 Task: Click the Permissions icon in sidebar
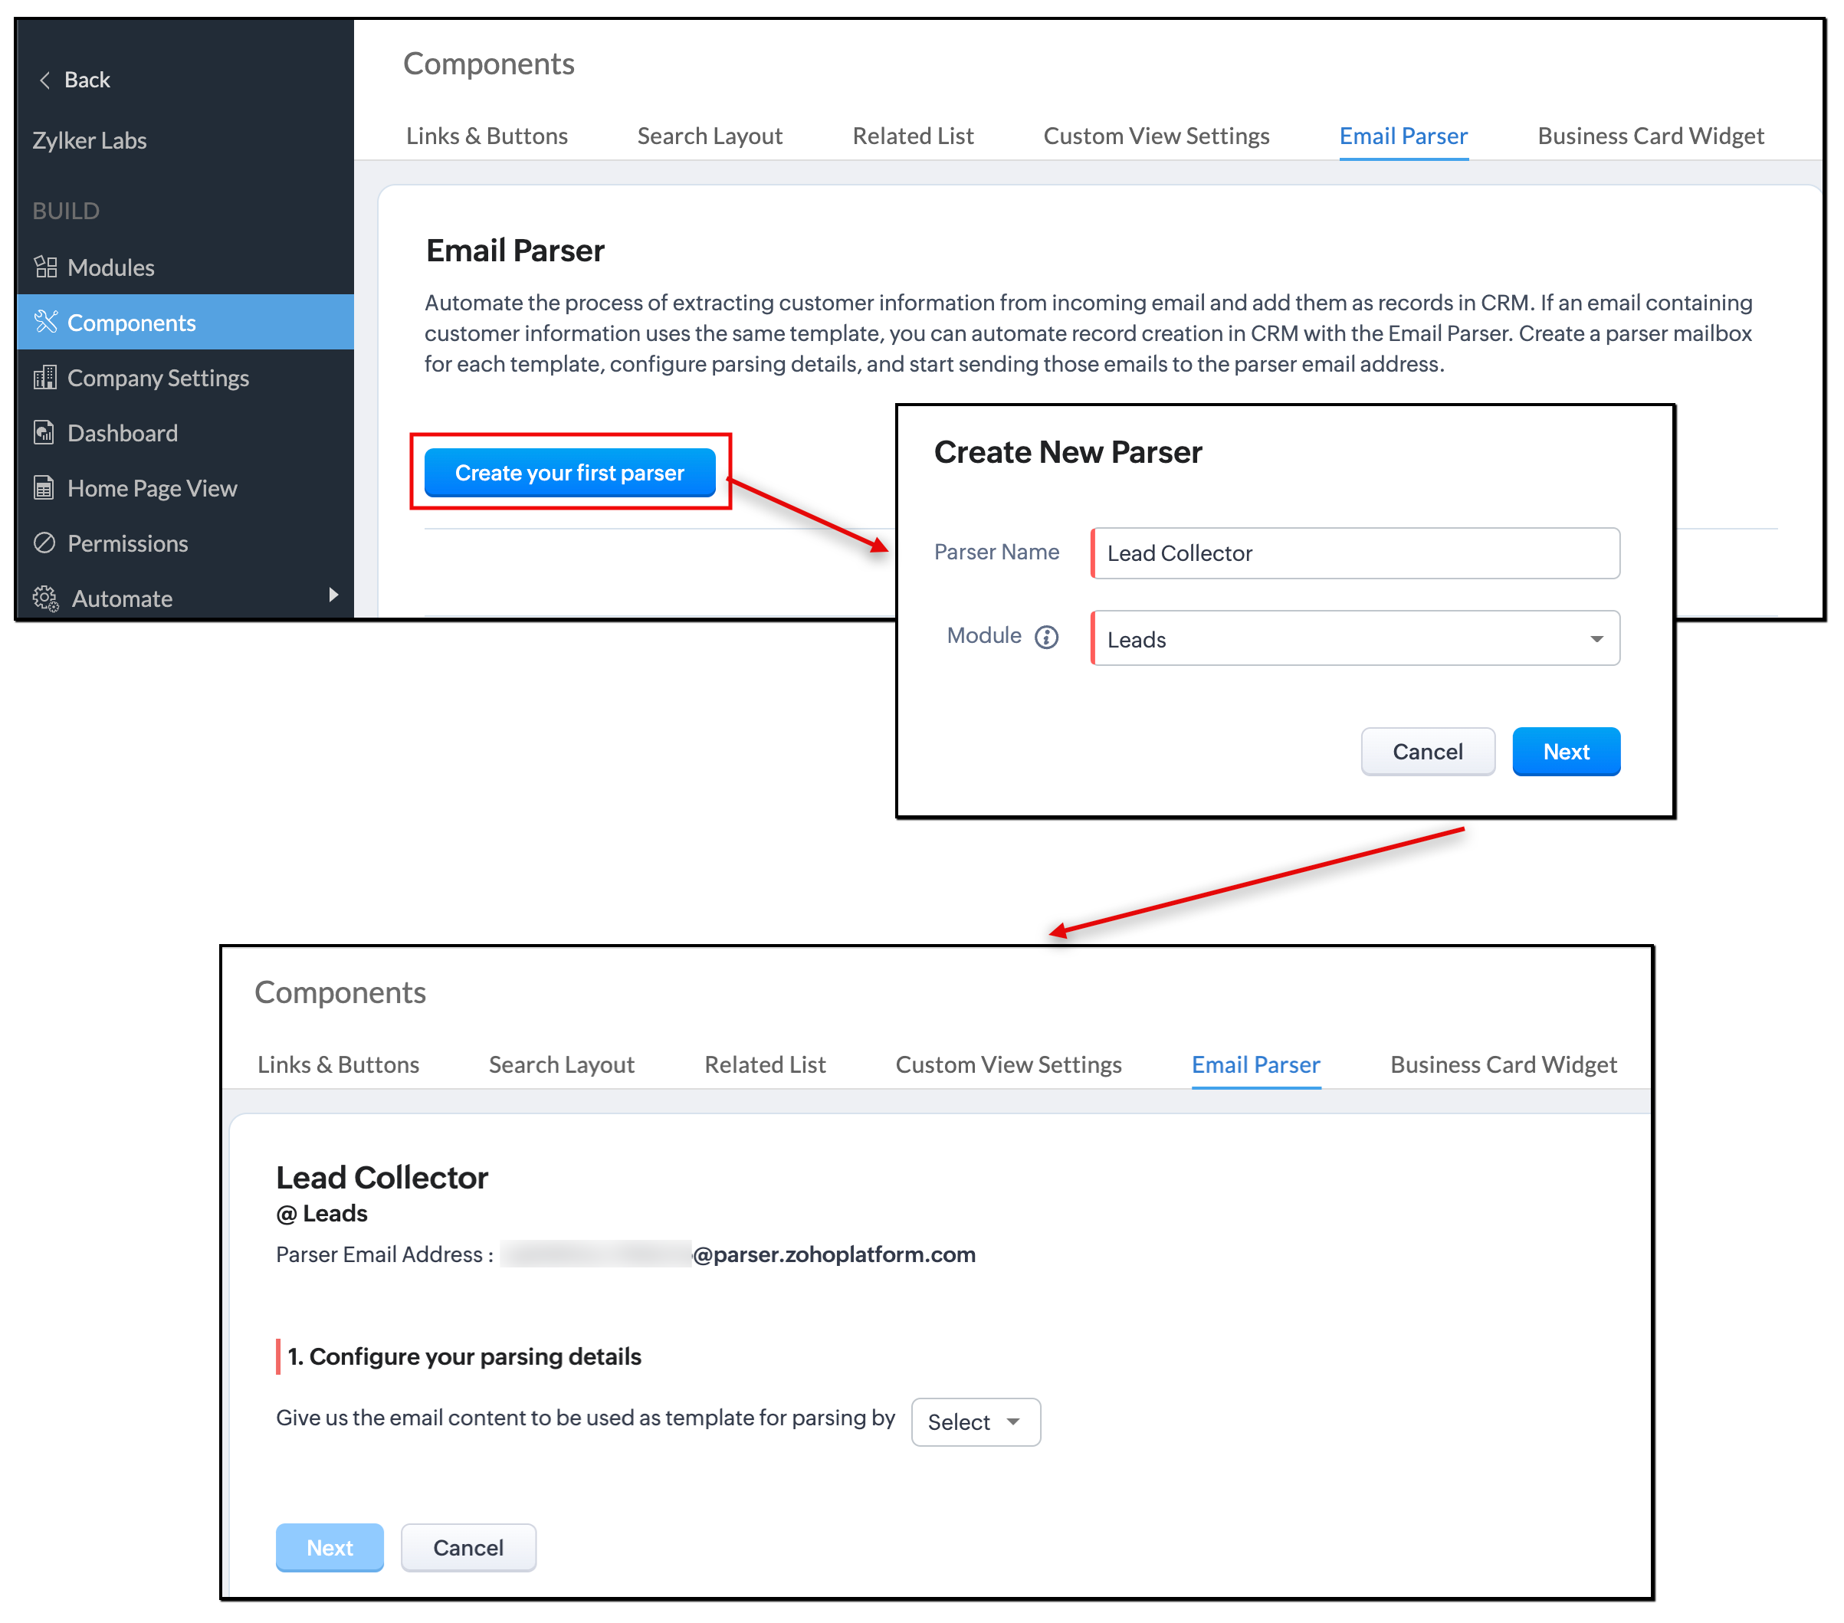tap(44, 543)
